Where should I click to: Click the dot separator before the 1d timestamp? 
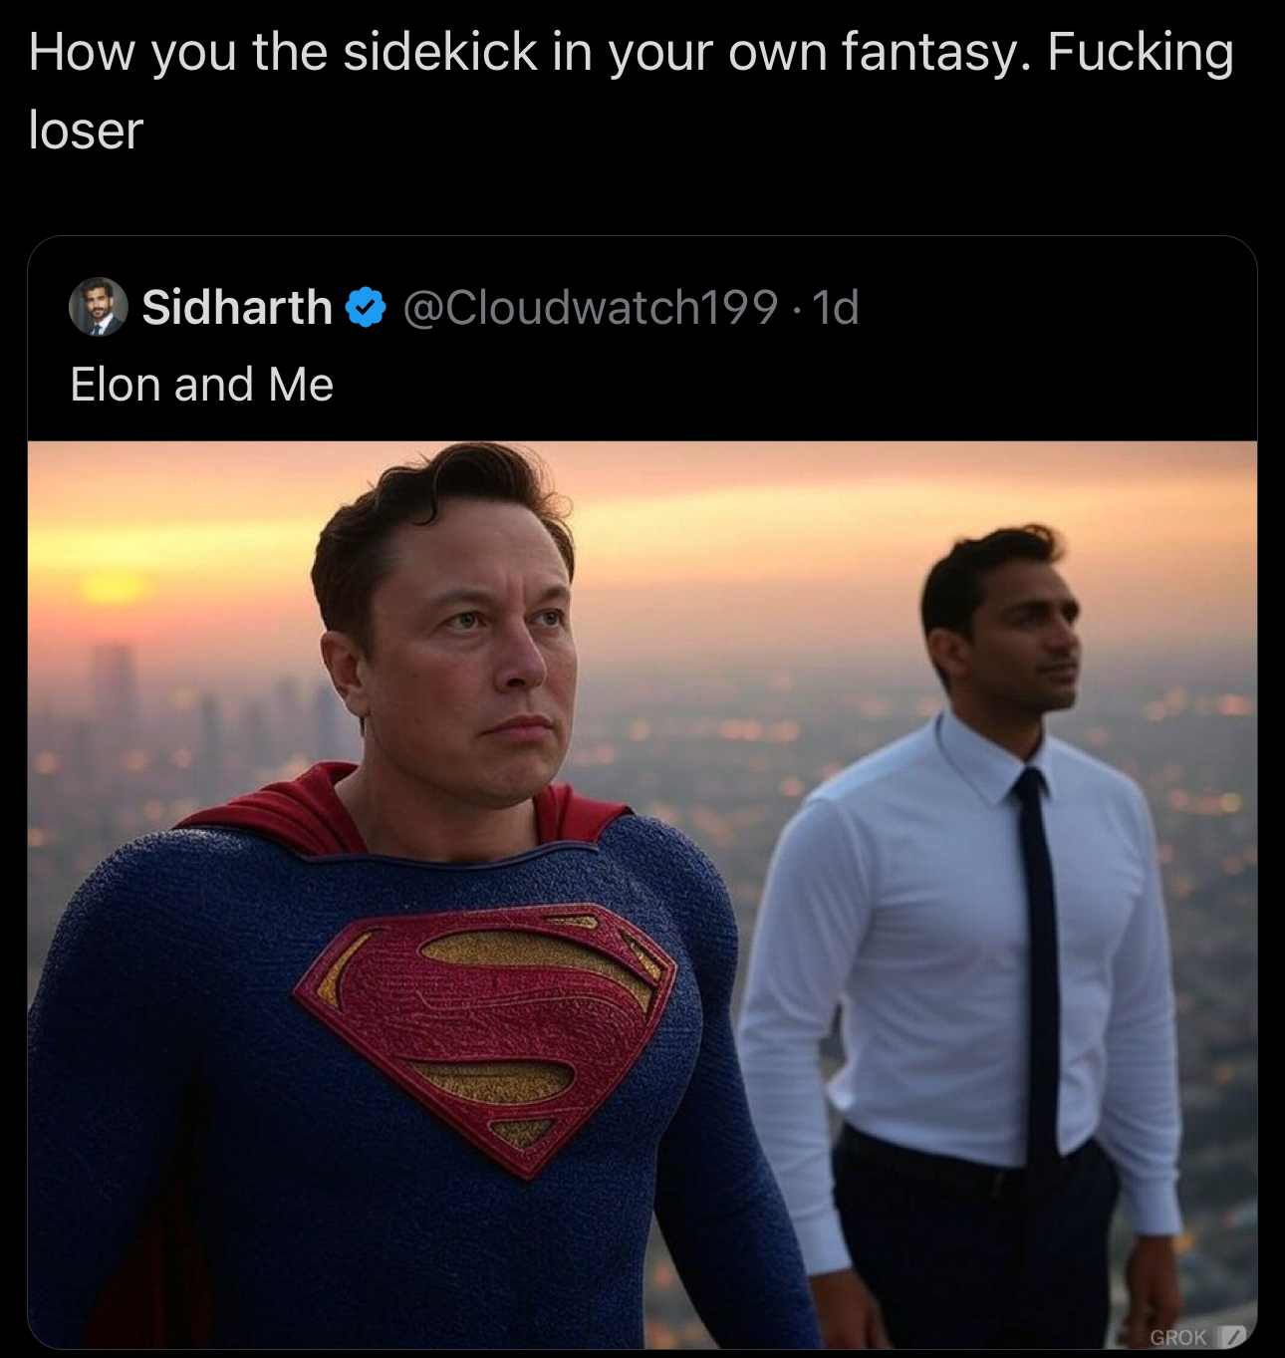click(x=796, y=308)
